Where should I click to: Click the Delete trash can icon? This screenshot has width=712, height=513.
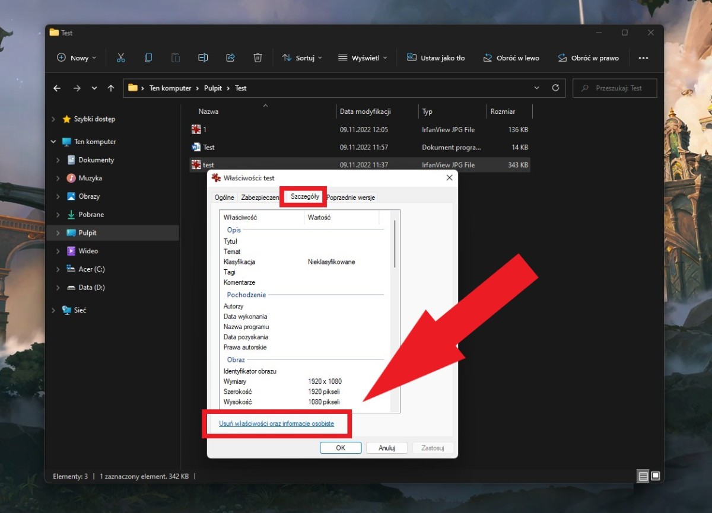[x=258, y=58]
